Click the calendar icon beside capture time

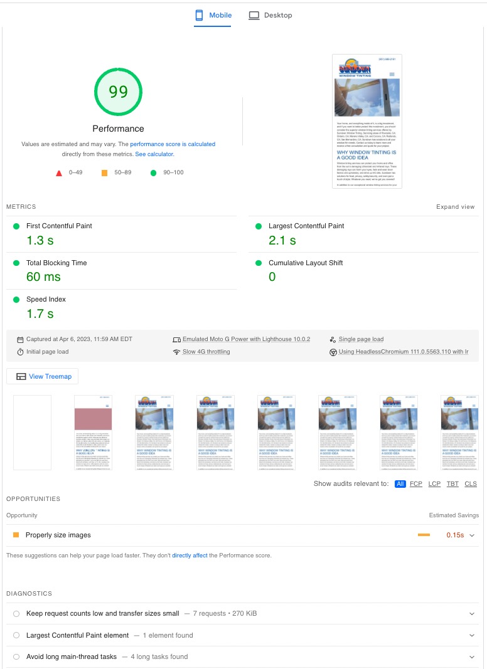tap(20, 339)
